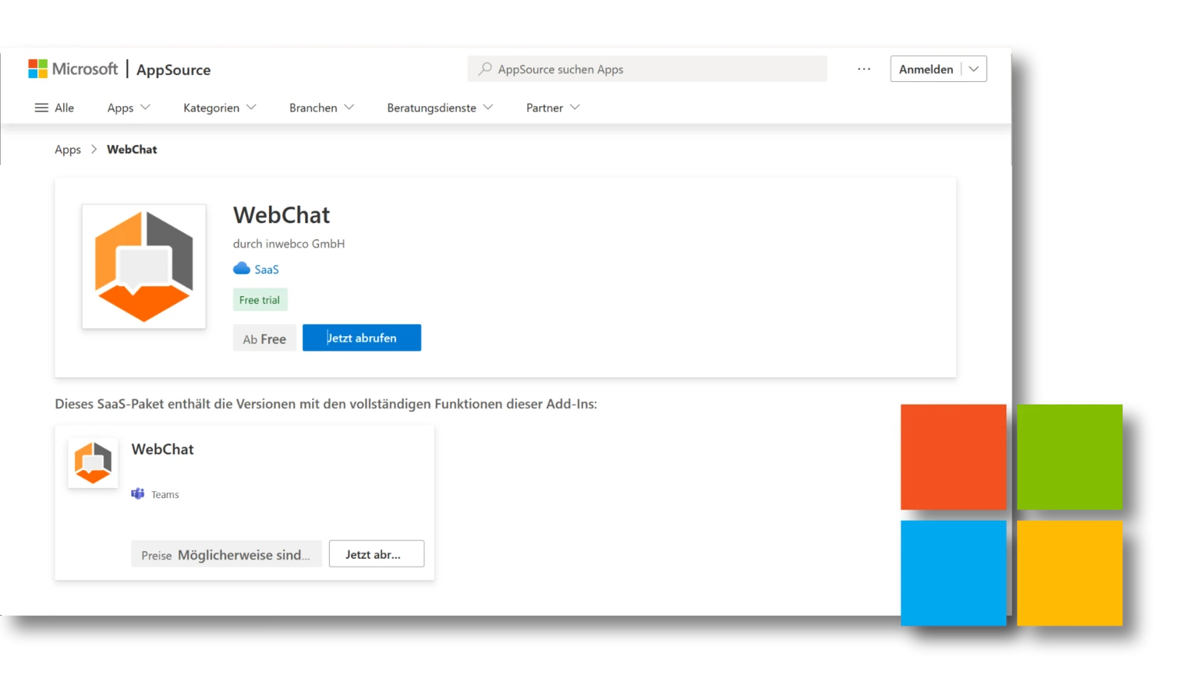Click the Jetzt abrufen button

tap(361, 337)
